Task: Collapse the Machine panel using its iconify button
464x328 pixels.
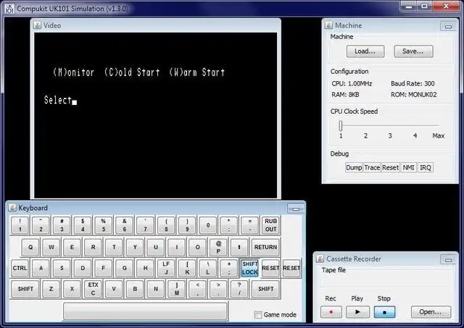Action: tap(448, 26)
